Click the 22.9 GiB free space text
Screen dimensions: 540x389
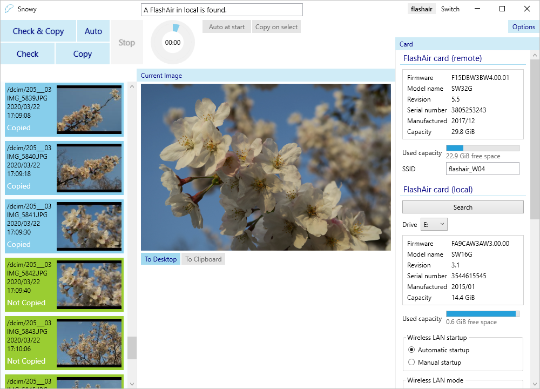coord(473,156)
